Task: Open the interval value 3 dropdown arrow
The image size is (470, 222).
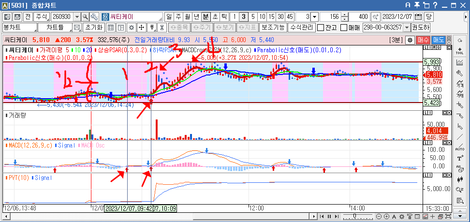Action: (314, 17)
